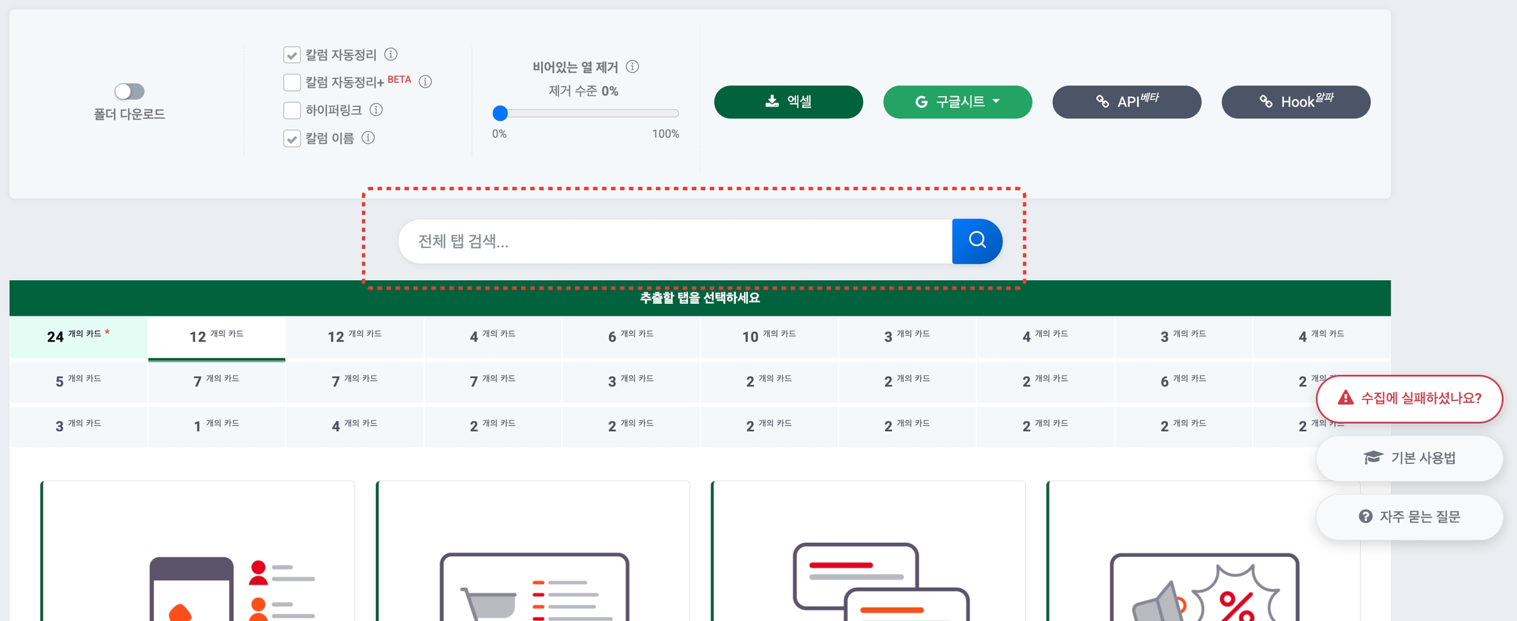The height and width of the screenshot is (621, 1517).
Task: Click the API 베타 button
Action: [x=1127, y=102]
